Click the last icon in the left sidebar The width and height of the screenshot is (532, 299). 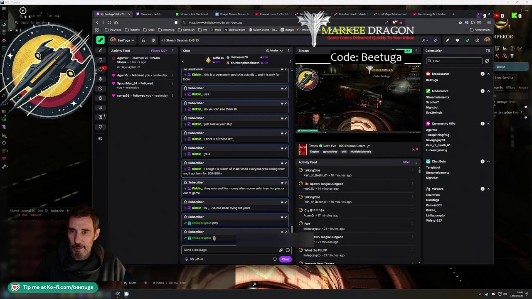pos(100,139)
